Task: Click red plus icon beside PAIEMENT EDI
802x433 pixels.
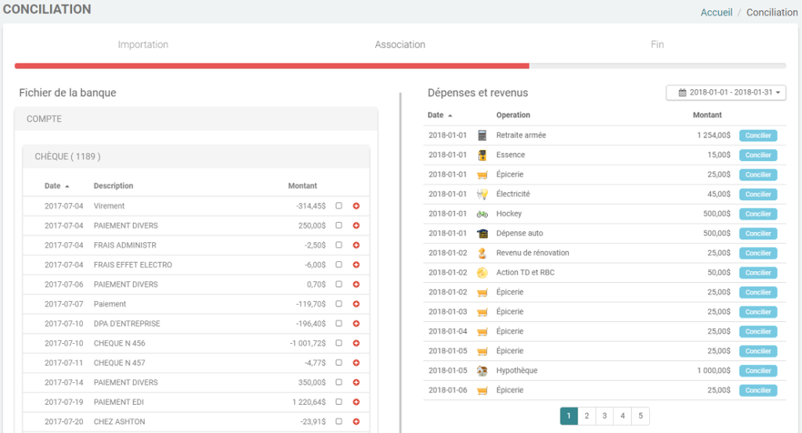Action: coord(356,402)
